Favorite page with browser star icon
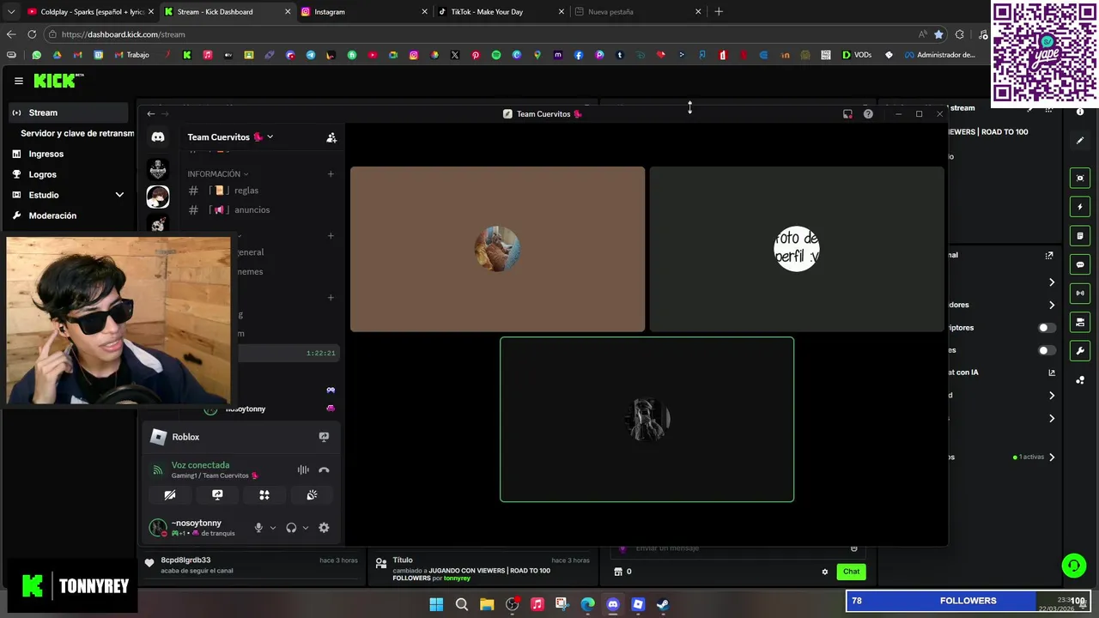The width and height of the screenshot is (1099, 618). coord(938,34)
